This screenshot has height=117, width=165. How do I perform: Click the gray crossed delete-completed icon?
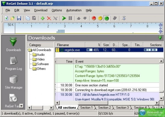[x=56, y=18]
